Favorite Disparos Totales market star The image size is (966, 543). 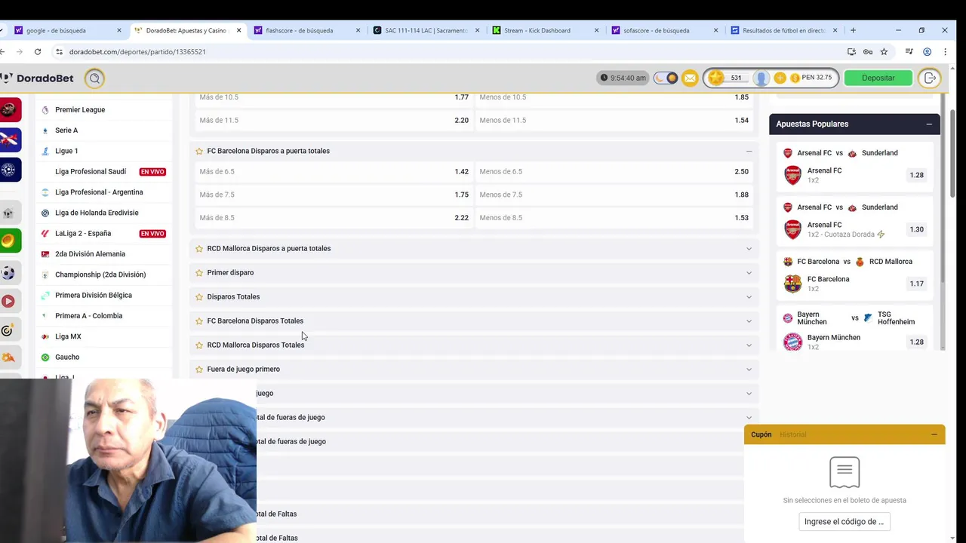199,296
